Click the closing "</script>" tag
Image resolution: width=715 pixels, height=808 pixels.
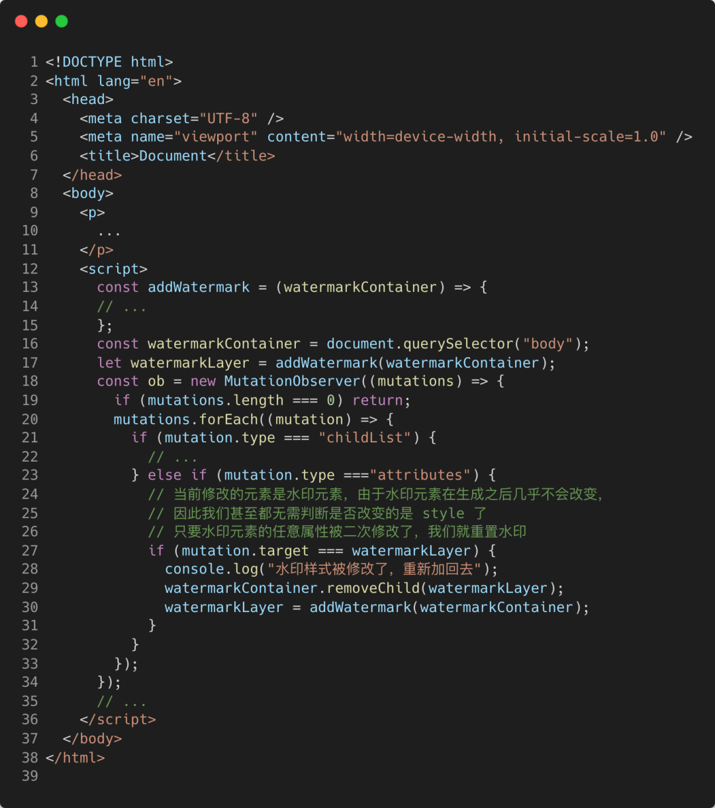tap(118, 719)
